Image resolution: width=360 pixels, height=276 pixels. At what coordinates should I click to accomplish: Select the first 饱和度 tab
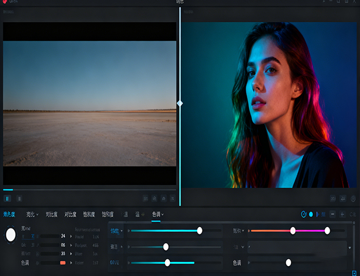pyautogui.click(x=88, y=214)
